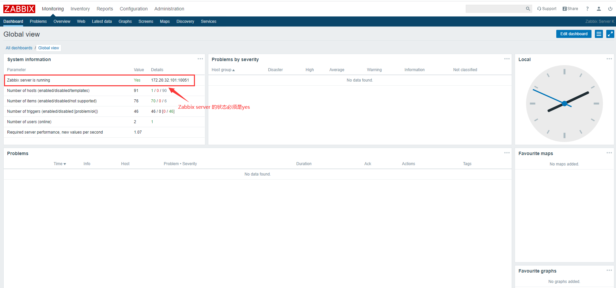The height and width of the screenshot is (288, 616).
Task: Click the sign out power icon
Action: [x=610, y=9]
